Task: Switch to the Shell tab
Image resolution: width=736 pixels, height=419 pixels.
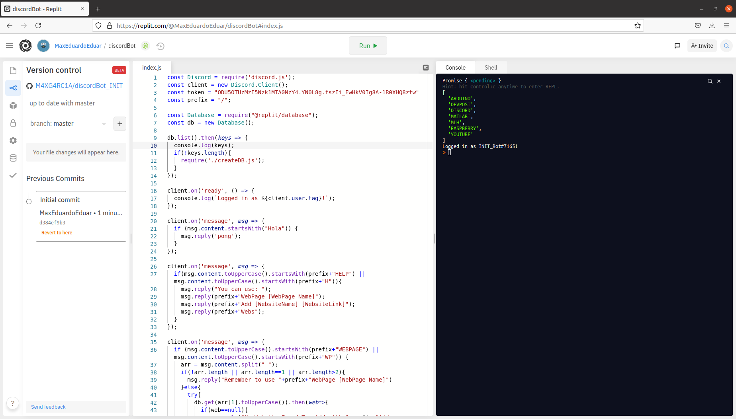Action: click(x=491, y=68)
